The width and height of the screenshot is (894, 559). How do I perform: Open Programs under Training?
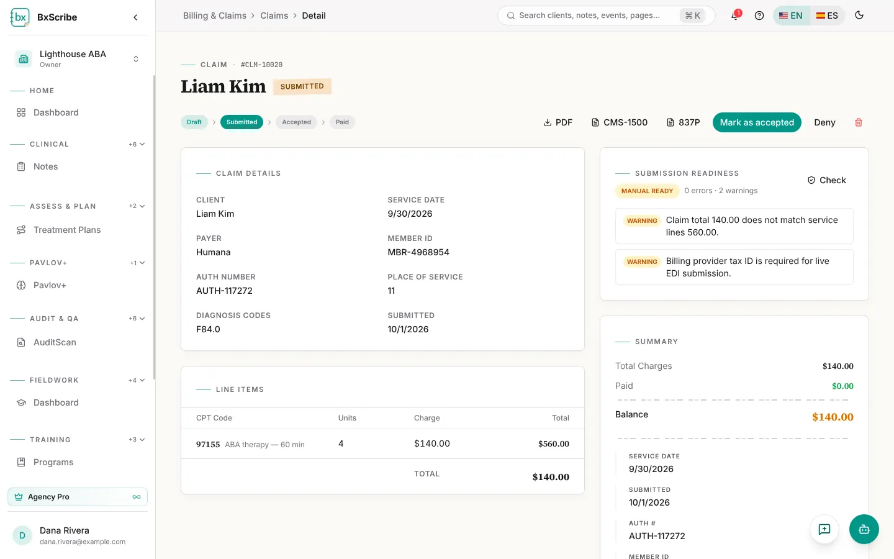click(78, 462)
